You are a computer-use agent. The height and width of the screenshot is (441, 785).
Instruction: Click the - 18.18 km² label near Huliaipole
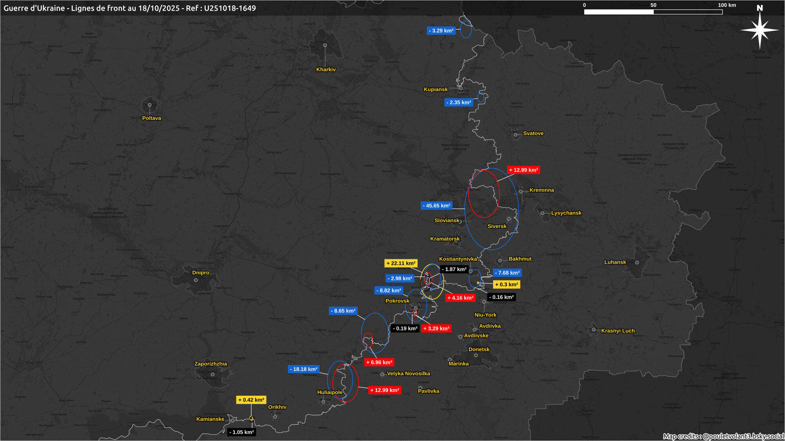tap(303, 369)
